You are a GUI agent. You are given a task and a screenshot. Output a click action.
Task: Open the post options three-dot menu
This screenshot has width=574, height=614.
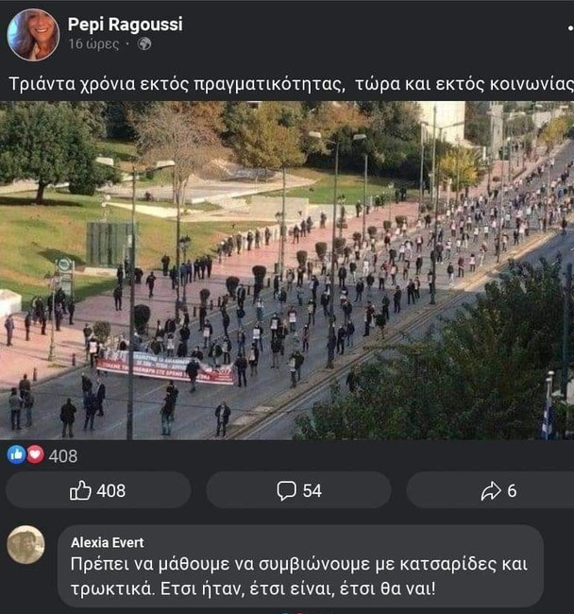pyautogui.click(x=570, y=28)
